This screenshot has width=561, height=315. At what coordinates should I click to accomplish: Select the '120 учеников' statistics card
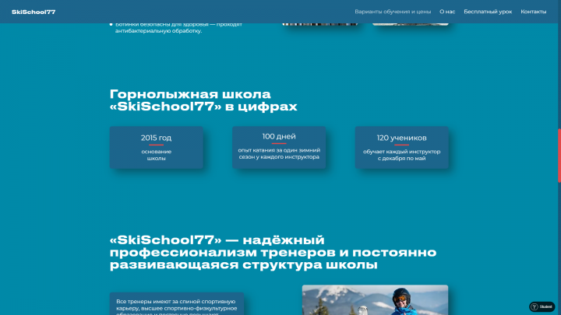click(401, 147)
